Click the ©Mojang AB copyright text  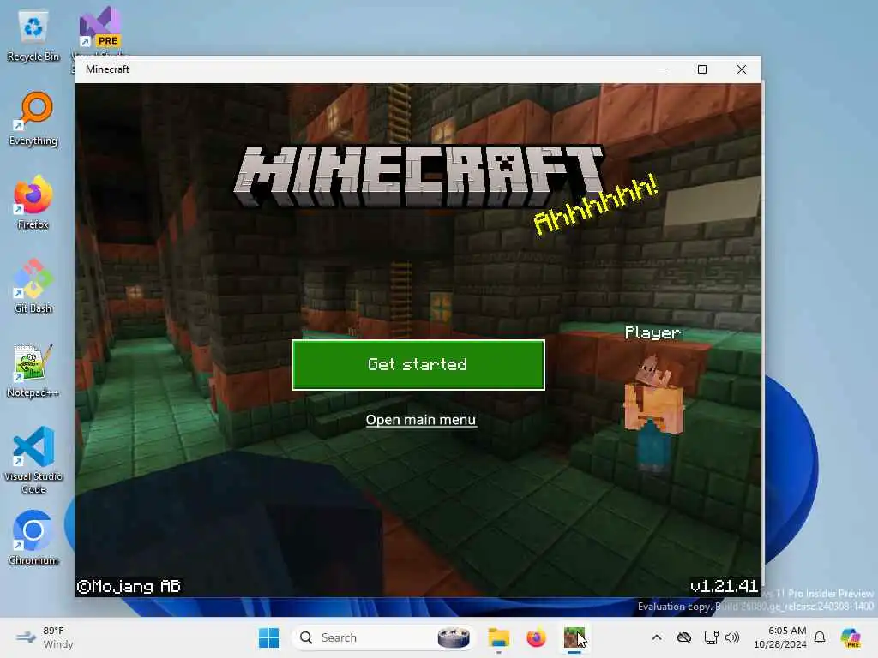tap(129, 586)
